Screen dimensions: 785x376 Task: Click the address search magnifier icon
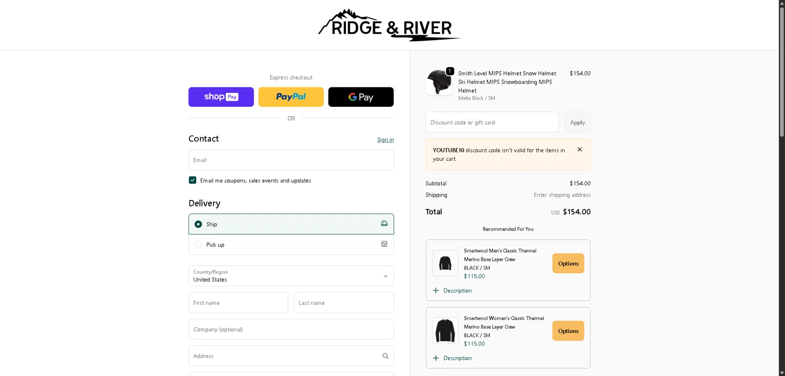385,356
